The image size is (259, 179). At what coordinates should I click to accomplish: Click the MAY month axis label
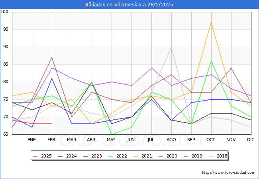[111, 140]
